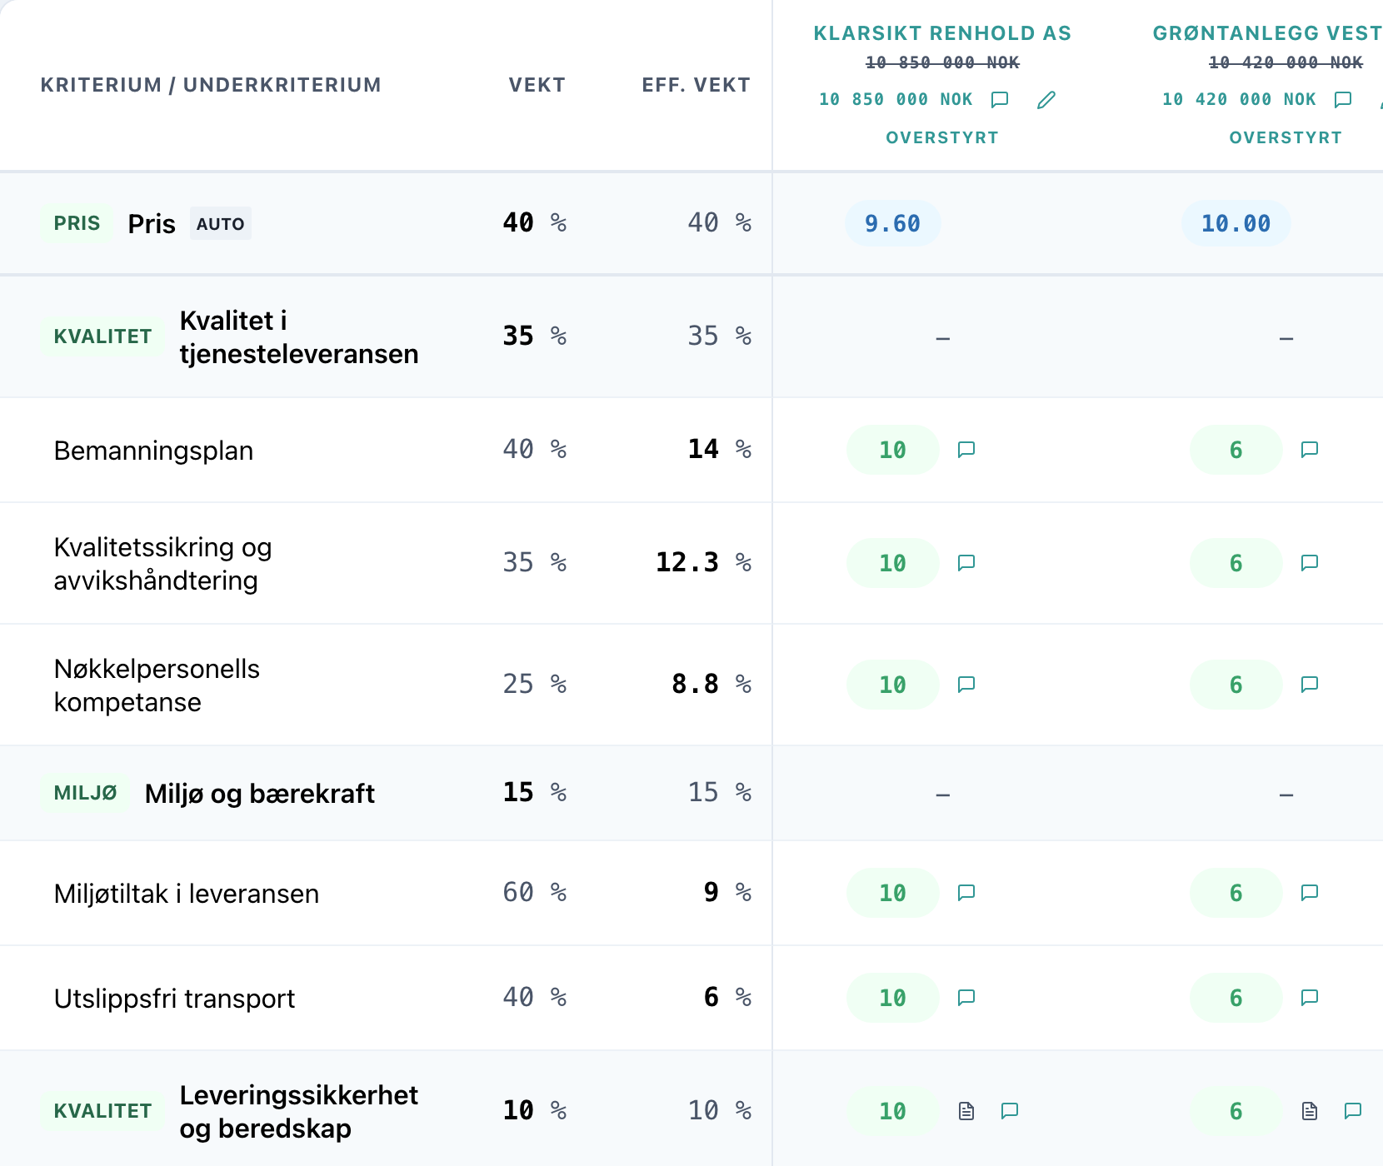Click the Kriterium / Underkriterium column header
This screenshot has width=1383, height=1166.
click(x=211, y=85)
